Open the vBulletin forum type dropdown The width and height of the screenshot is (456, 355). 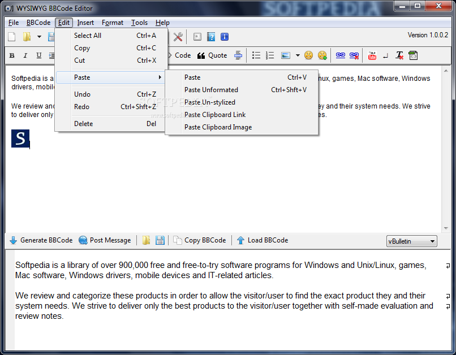411,241
